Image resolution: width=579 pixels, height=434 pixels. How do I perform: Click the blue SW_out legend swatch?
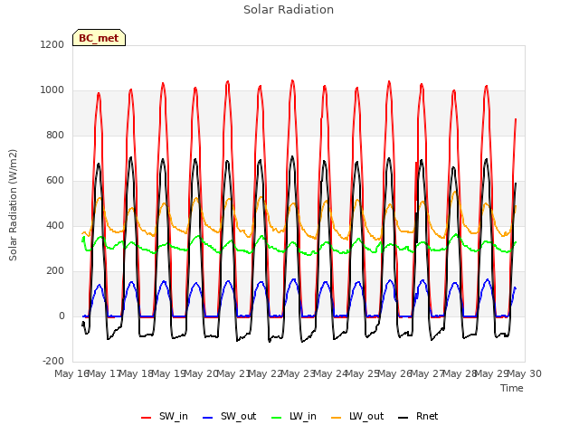[208, 418]
